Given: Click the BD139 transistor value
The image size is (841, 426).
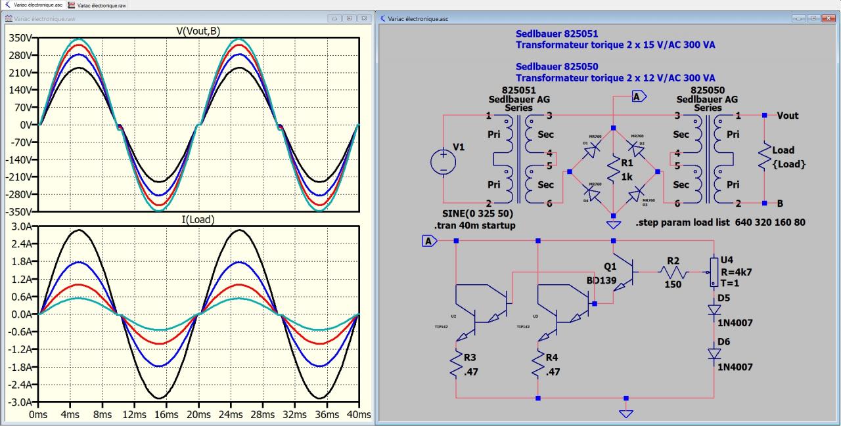Looking at the screenshot, I should [602, 280].
